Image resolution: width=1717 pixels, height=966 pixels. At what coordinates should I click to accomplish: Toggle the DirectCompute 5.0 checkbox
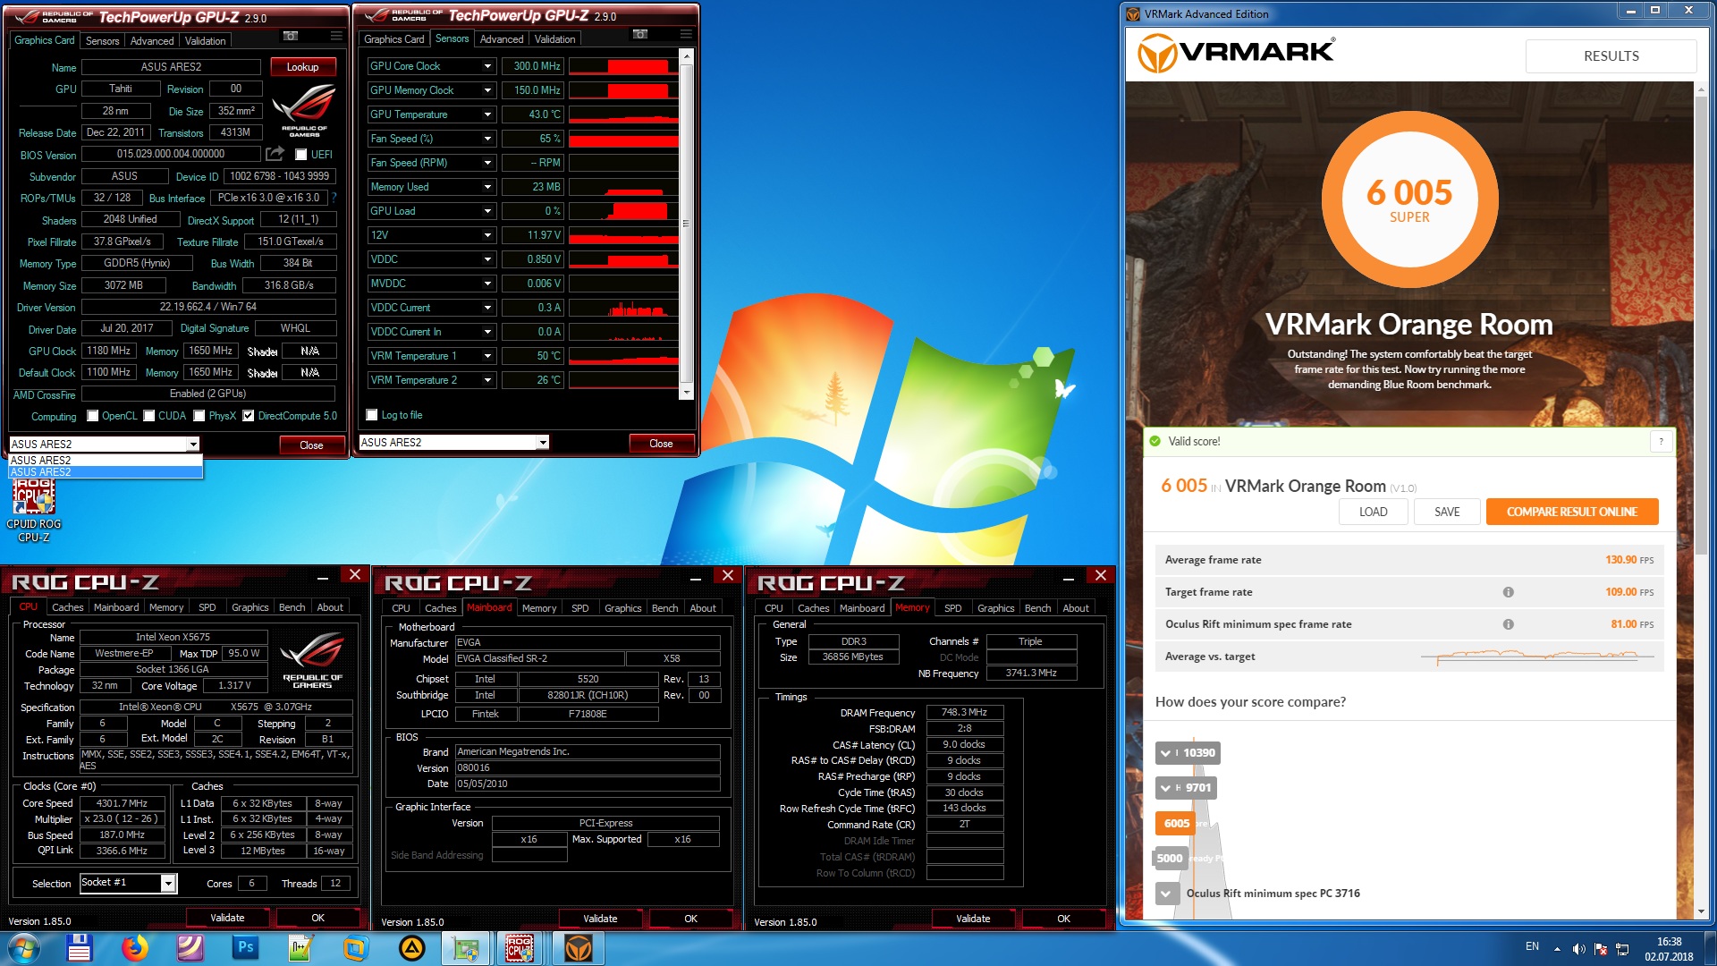click(x=249, y=416)
